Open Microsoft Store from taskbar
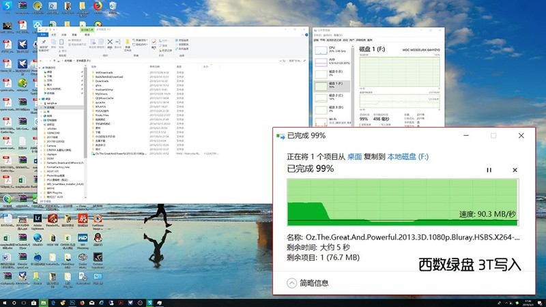Image resolution: width=546 pixels, height=307 pixels. click(33, 303)
